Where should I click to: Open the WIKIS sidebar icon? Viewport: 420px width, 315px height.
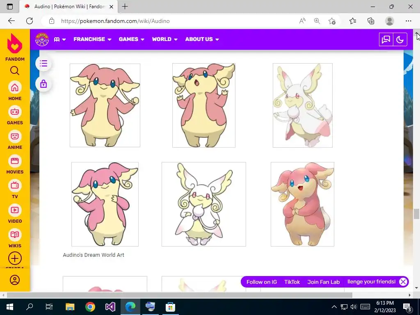15,235
